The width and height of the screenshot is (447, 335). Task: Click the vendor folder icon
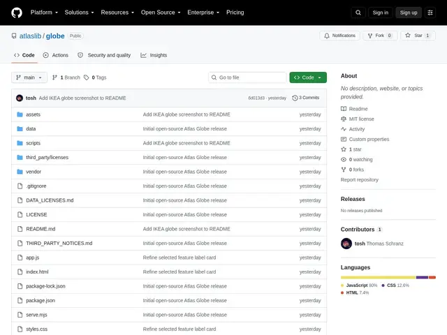pyautogui.click(x=20, y=172)
